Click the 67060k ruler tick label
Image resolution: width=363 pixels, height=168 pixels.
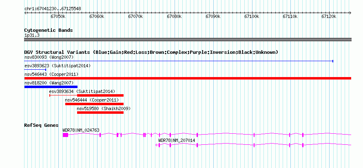(97, 16)
